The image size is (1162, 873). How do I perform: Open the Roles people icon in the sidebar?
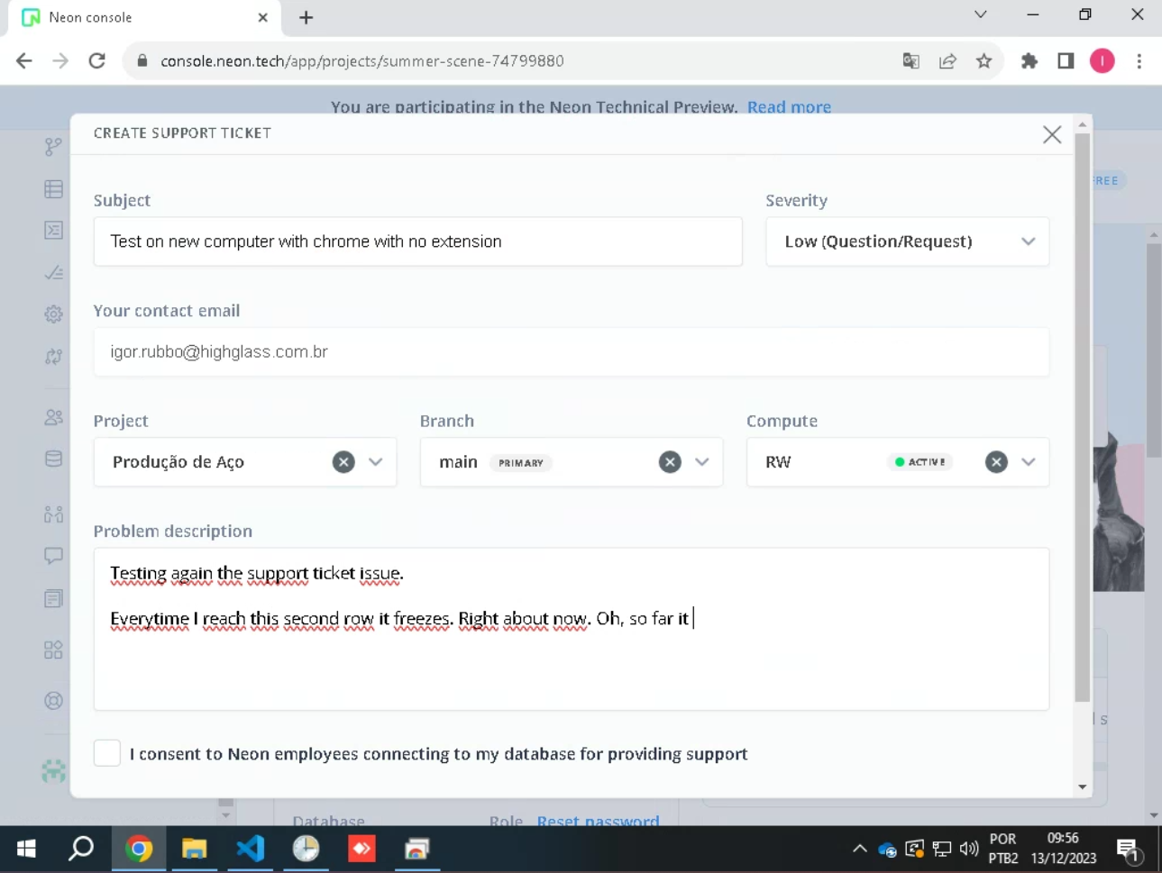54,417
